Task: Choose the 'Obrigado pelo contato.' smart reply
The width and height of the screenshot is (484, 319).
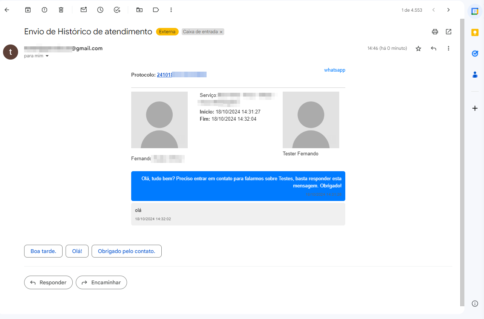Action: 126,251
